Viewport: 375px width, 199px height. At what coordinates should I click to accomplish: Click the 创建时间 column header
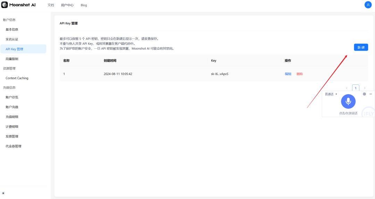click(x=110, y=61)
